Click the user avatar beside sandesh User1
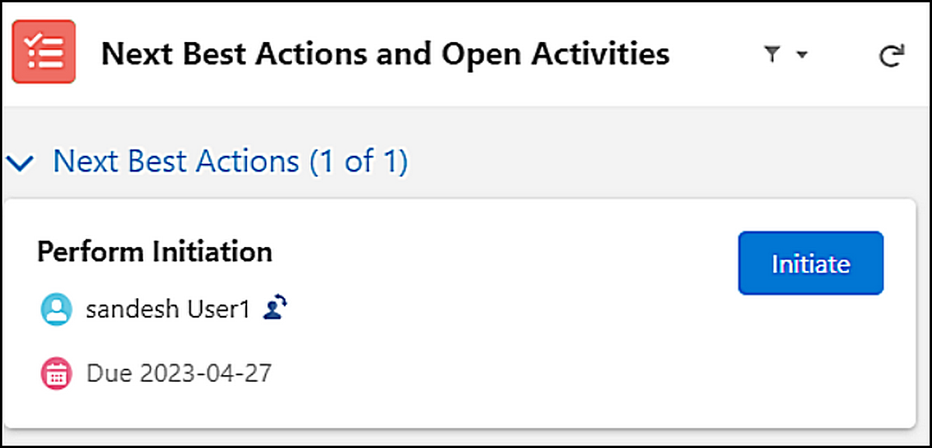The width and height of the screenshot is (932, 448). [56, 310]
